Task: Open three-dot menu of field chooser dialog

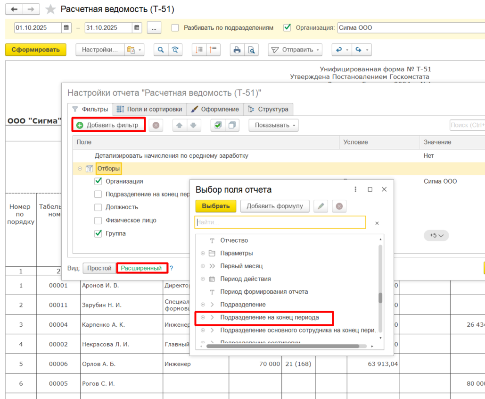Action: (355, 189)
